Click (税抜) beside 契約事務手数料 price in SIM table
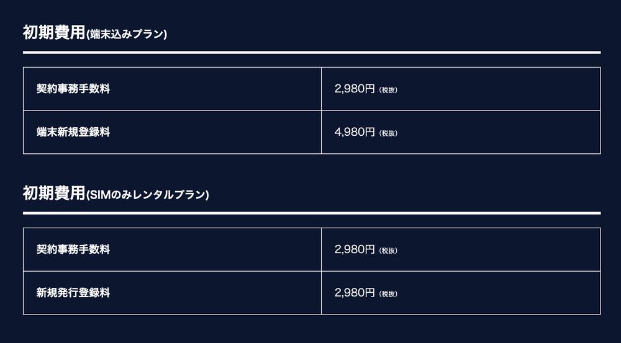 pyautogui.click(x=388, y=251)
